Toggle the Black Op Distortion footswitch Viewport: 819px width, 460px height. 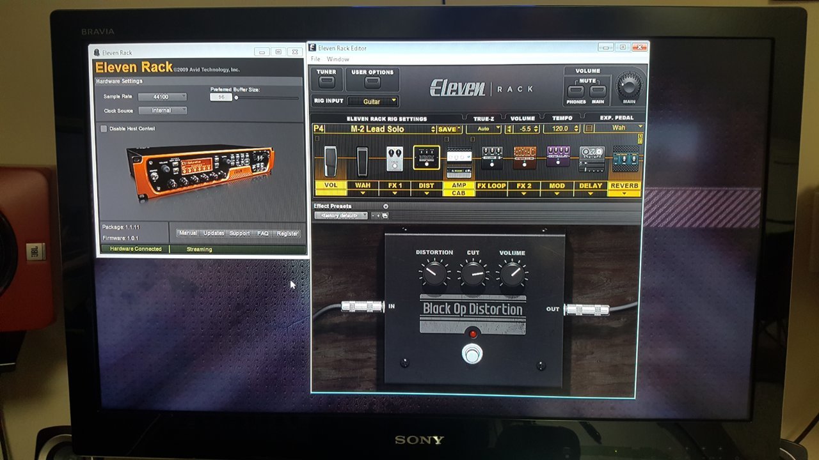click(x=472, y=353)
